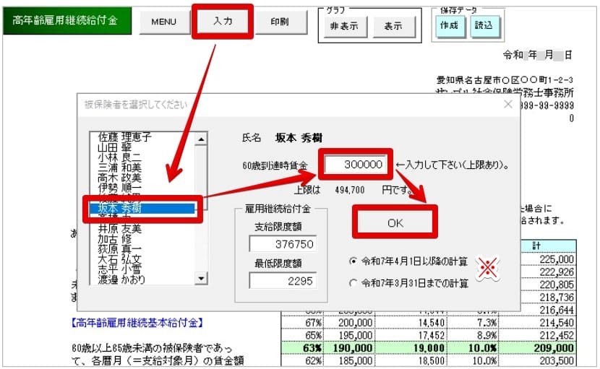Hide the graph with 非表示 button
The width and height of the screenshot is (600, 369).
coord(344,27)
